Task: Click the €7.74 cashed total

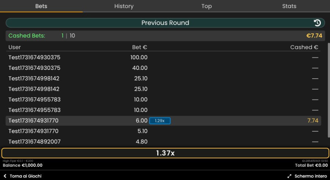Action: point(314,36)
